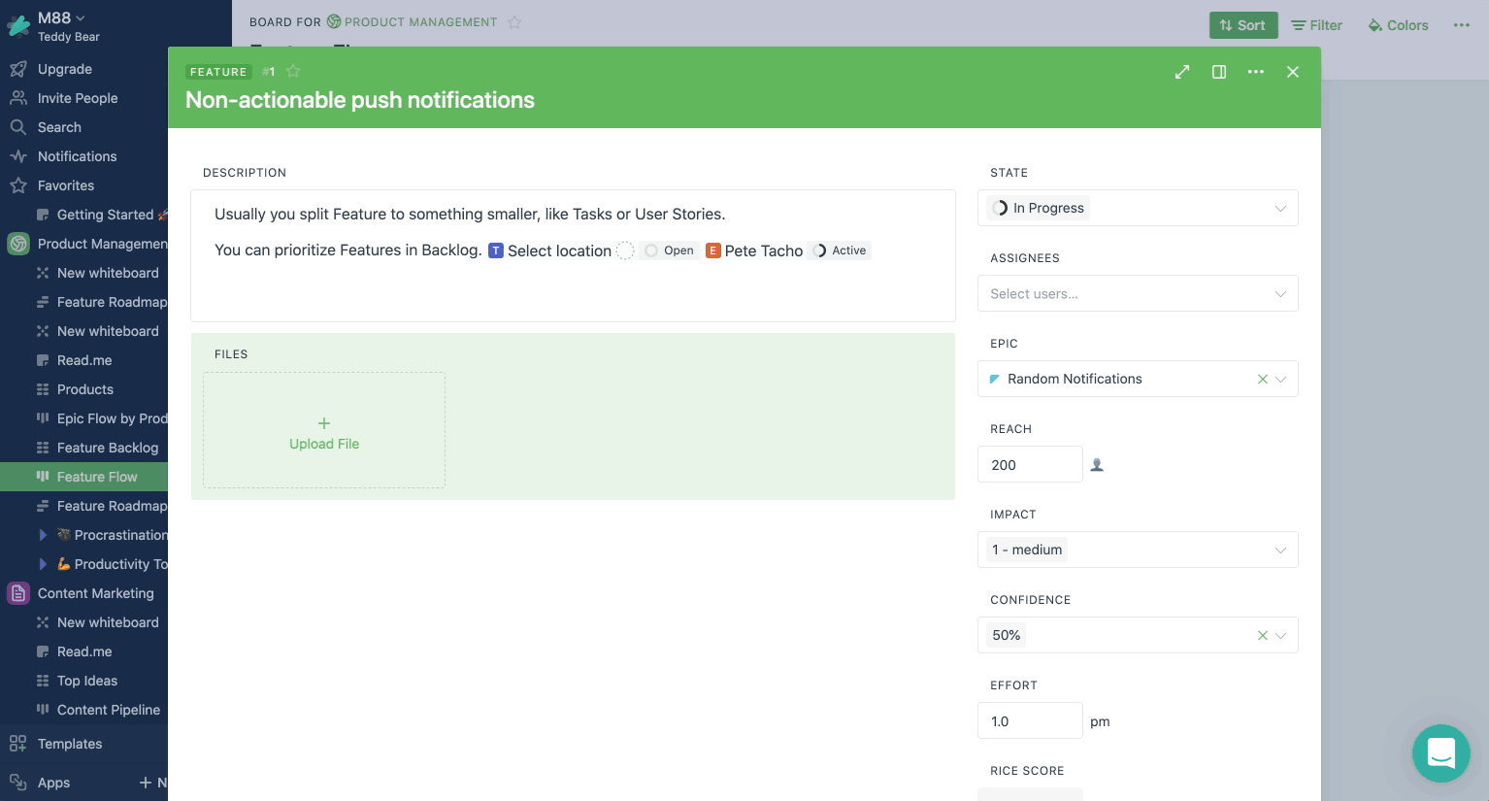Open the Feature Backlog view

(x=108, y=448)
